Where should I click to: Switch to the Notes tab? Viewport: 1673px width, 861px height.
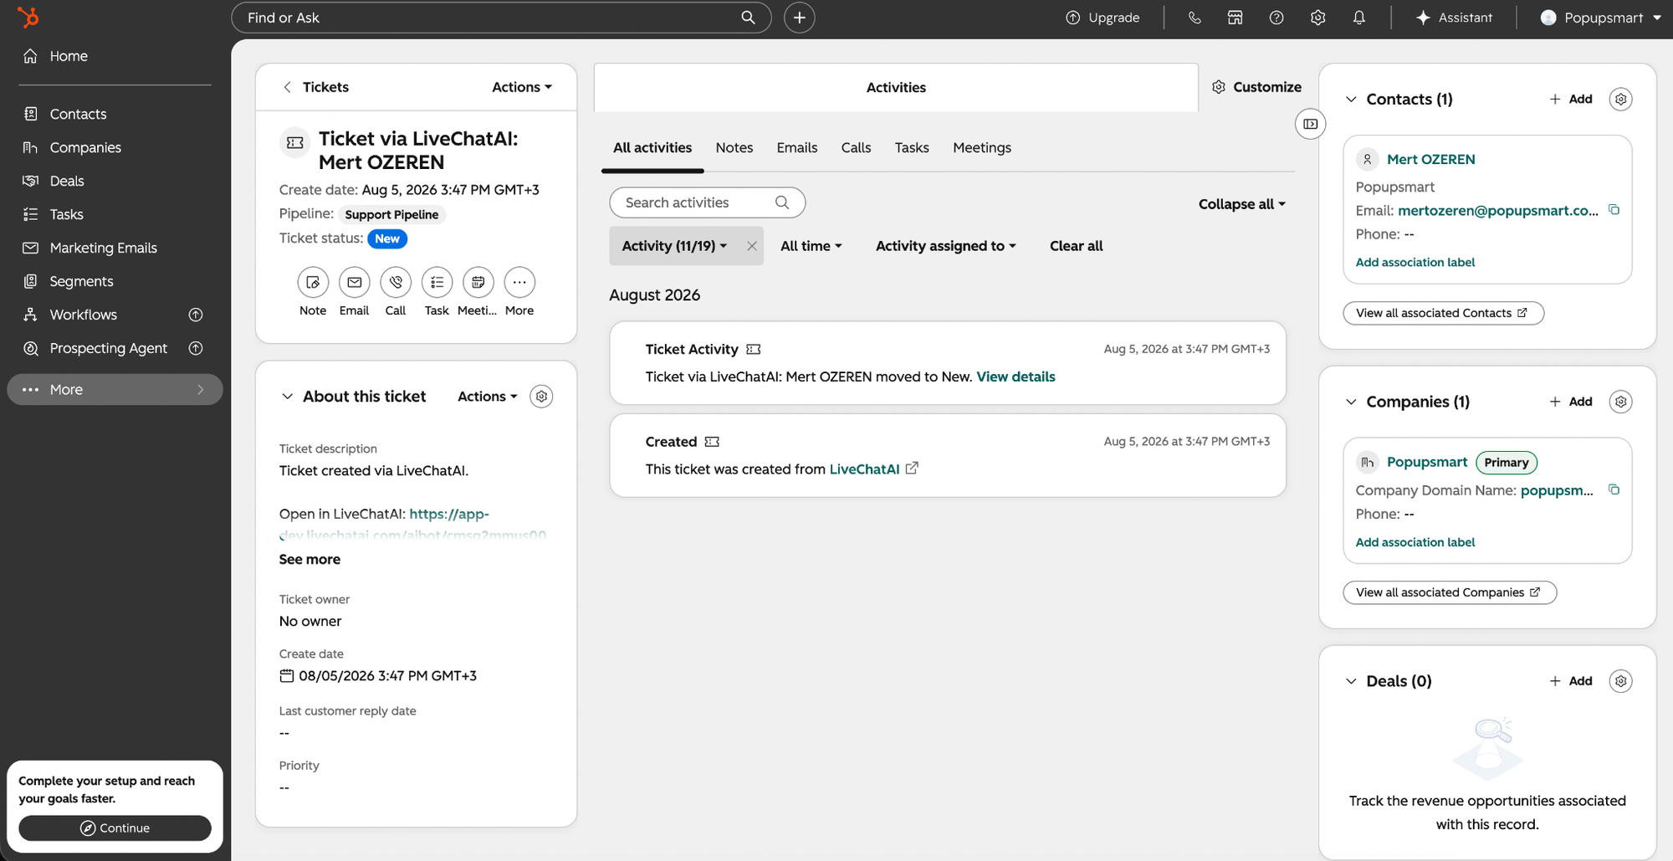[734, 147]
